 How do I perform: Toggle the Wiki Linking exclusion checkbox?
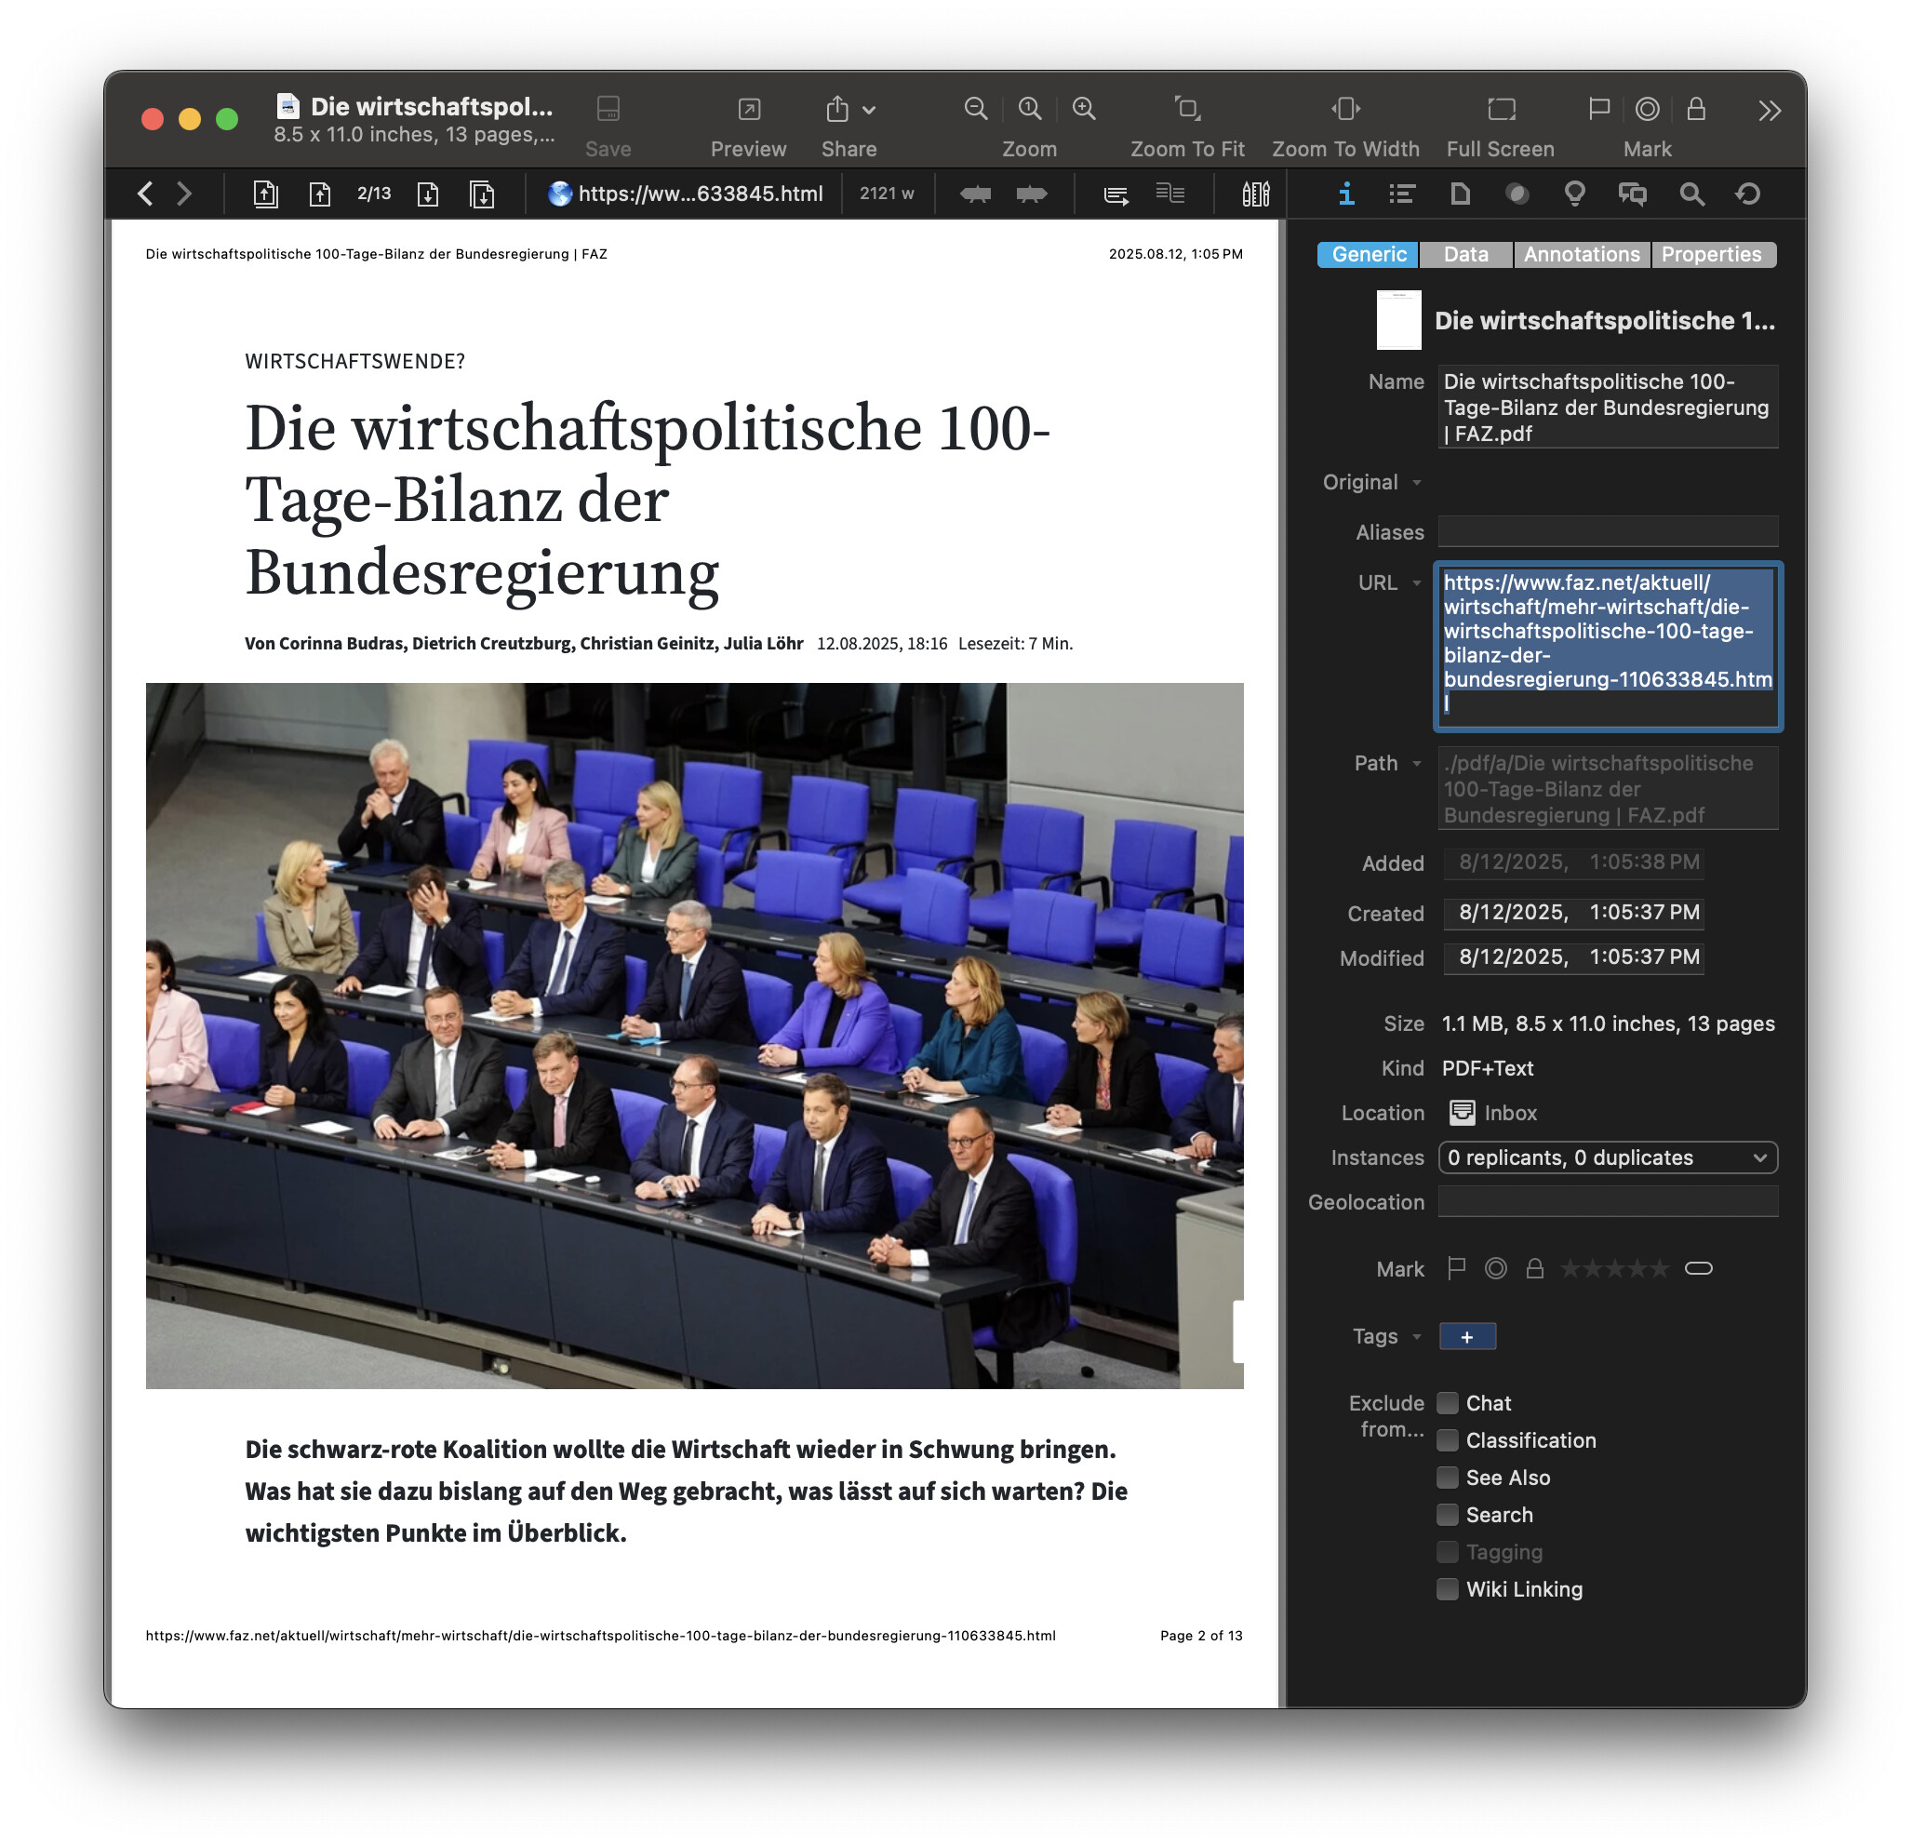(1448, 1589)
